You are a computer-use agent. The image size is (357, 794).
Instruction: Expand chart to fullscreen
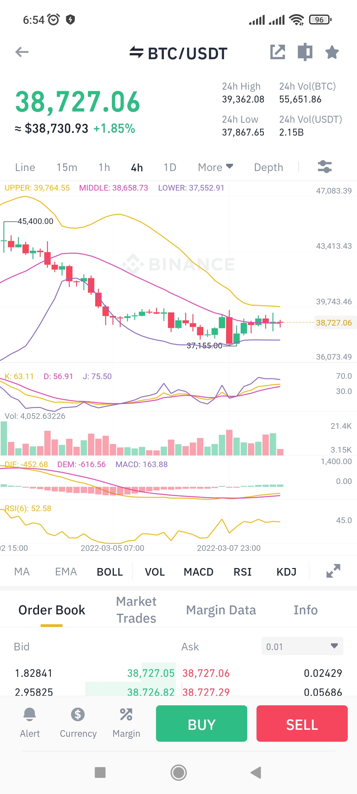pyautogui.click(x=333, y=571)
